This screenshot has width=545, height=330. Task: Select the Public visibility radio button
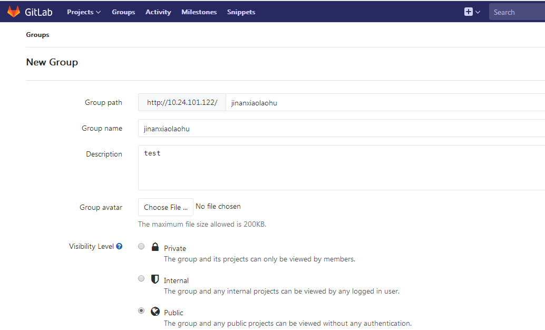[141, 310]
